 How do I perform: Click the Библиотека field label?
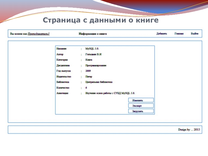click(x=63, y=82)
